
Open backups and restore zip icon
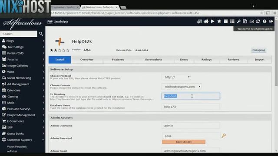click(245, 21)
